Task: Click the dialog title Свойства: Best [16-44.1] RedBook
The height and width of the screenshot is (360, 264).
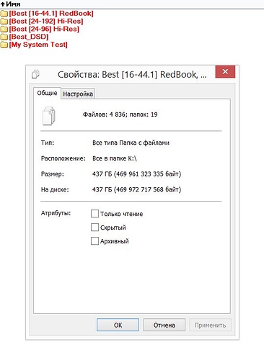Action: point(132,74)
